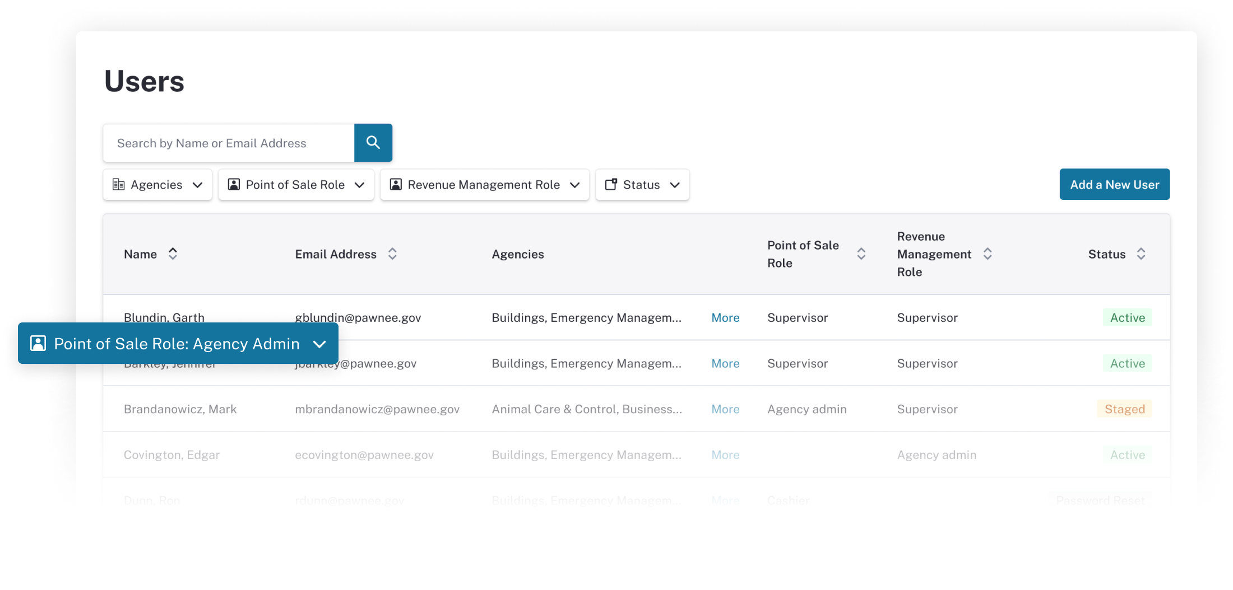Click the Status filter icon
This screenshot has width=1233, height=590.
612,184
